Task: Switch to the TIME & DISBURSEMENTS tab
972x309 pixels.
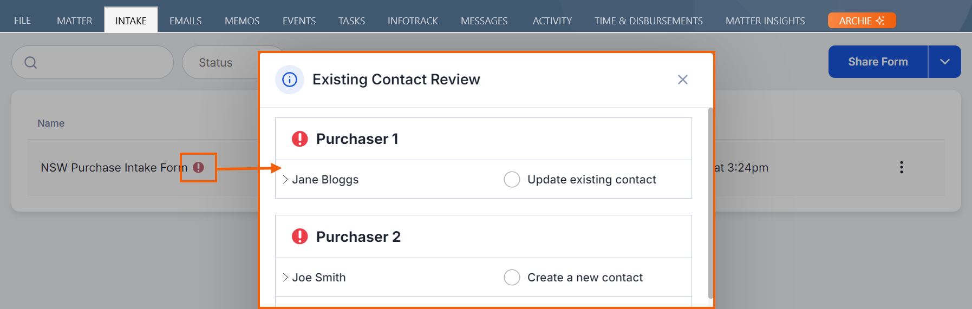Action: pyautogui.click(x=648, y=21)
